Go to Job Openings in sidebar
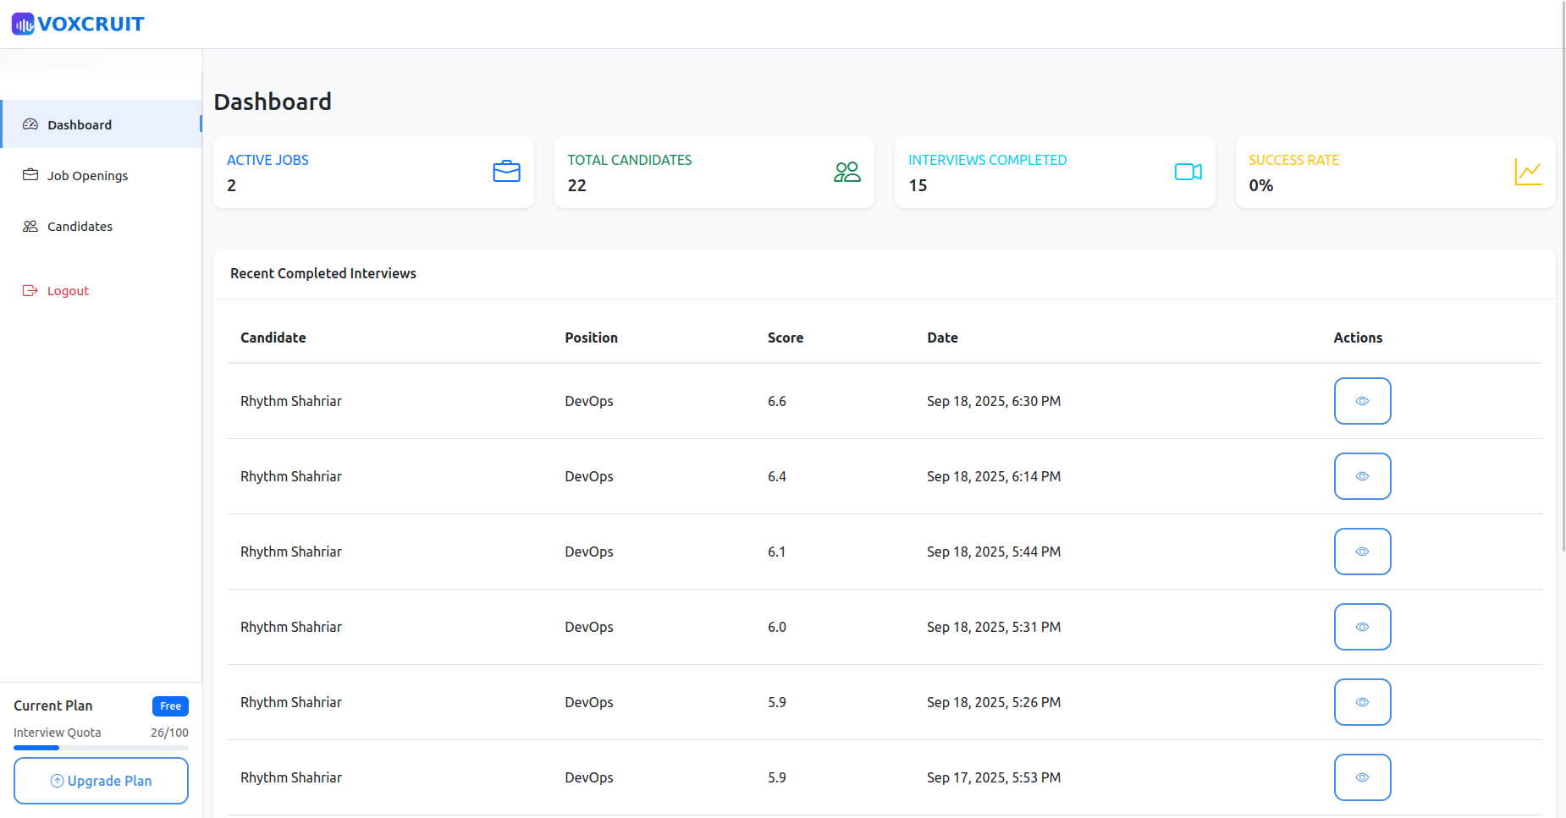Viewport: 1566px width, 818px height. (x=87, y=175)
